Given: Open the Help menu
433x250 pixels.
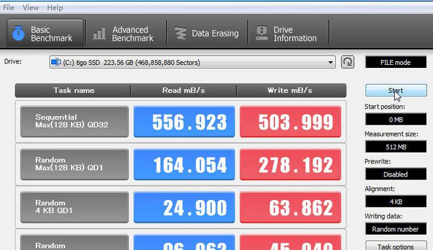Looking at the screenshot, I should pos(55,7).
